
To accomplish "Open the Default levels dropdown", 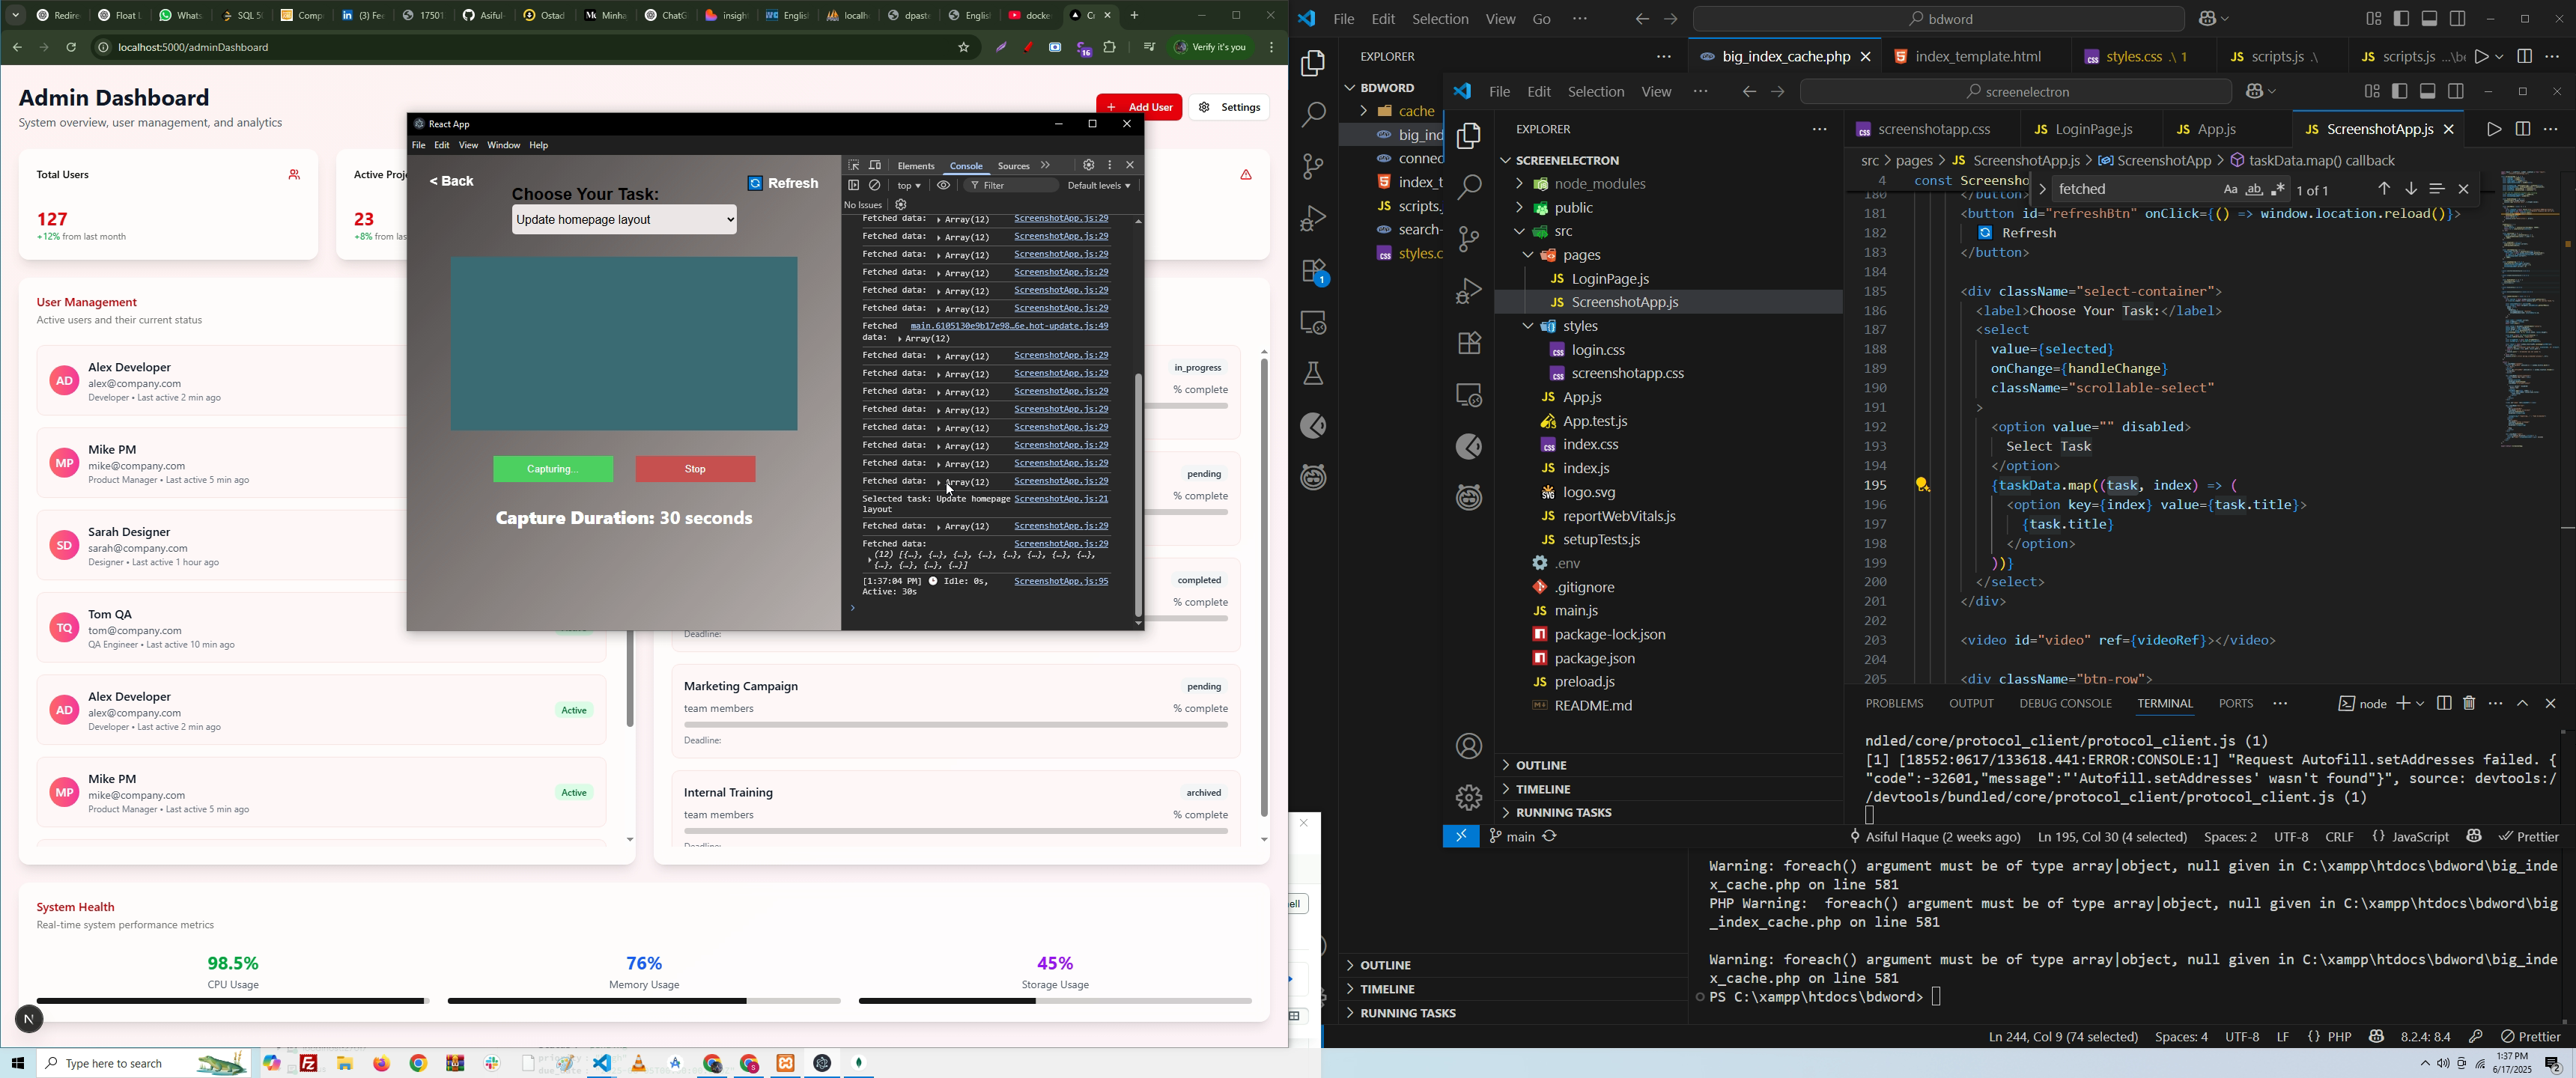I will 1099,185.
